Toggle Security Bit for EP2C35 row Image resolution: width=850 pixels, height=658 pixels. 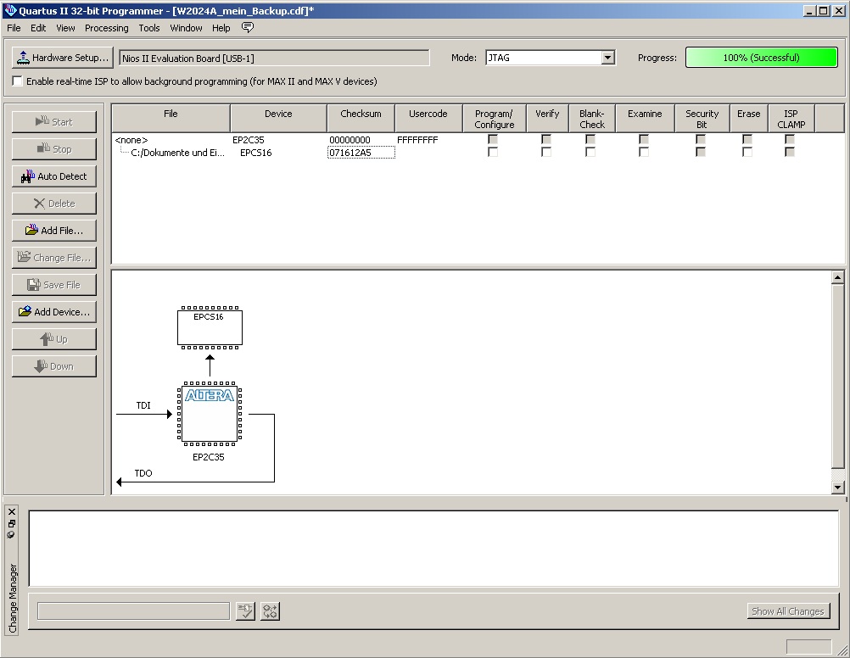[701, 139]
